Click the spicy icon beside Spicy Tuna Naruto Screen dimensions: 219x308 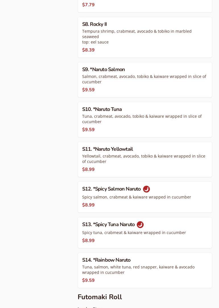tap(140, 225)
